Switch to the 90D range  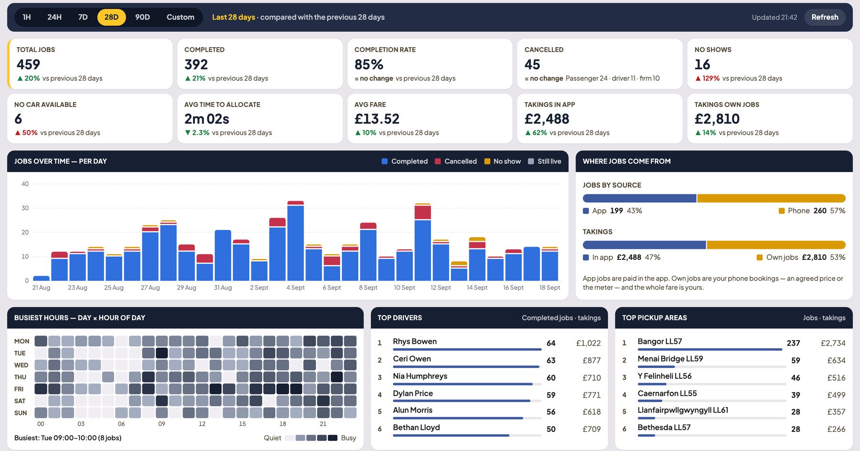coord(142,17)
